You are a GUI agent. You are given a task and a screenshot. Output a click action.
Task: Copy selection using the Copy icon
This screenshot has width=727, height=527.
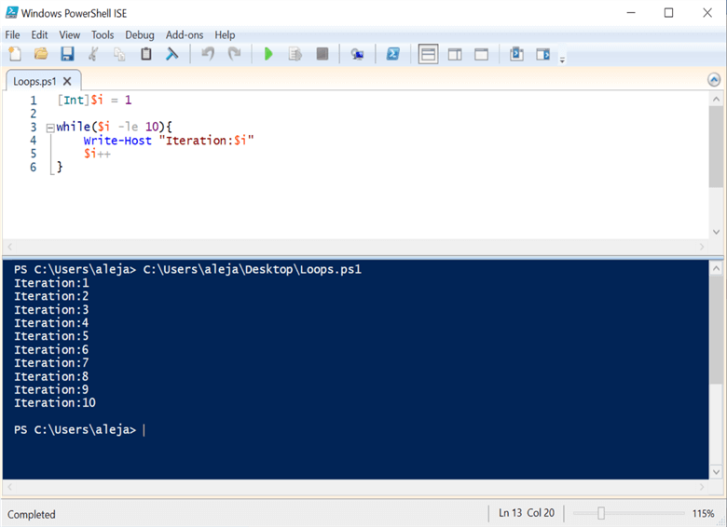tap(119, 54)
